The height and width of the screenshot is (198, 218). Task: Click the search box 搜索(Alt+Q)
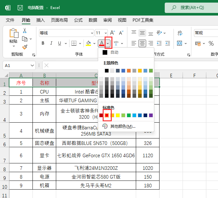coord(191,8)
